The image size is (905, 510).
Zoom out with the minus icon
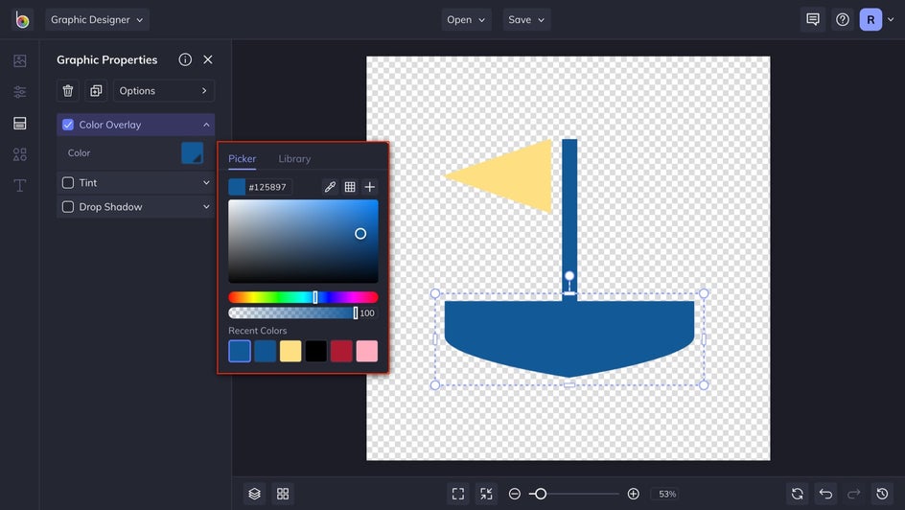coord(514,494)
